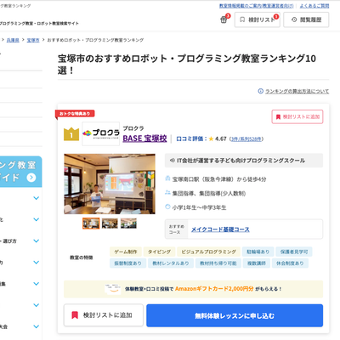340x340 pixels.
Task: Expand the sidebar section ending with 選び方
Action: click(37, 241)
